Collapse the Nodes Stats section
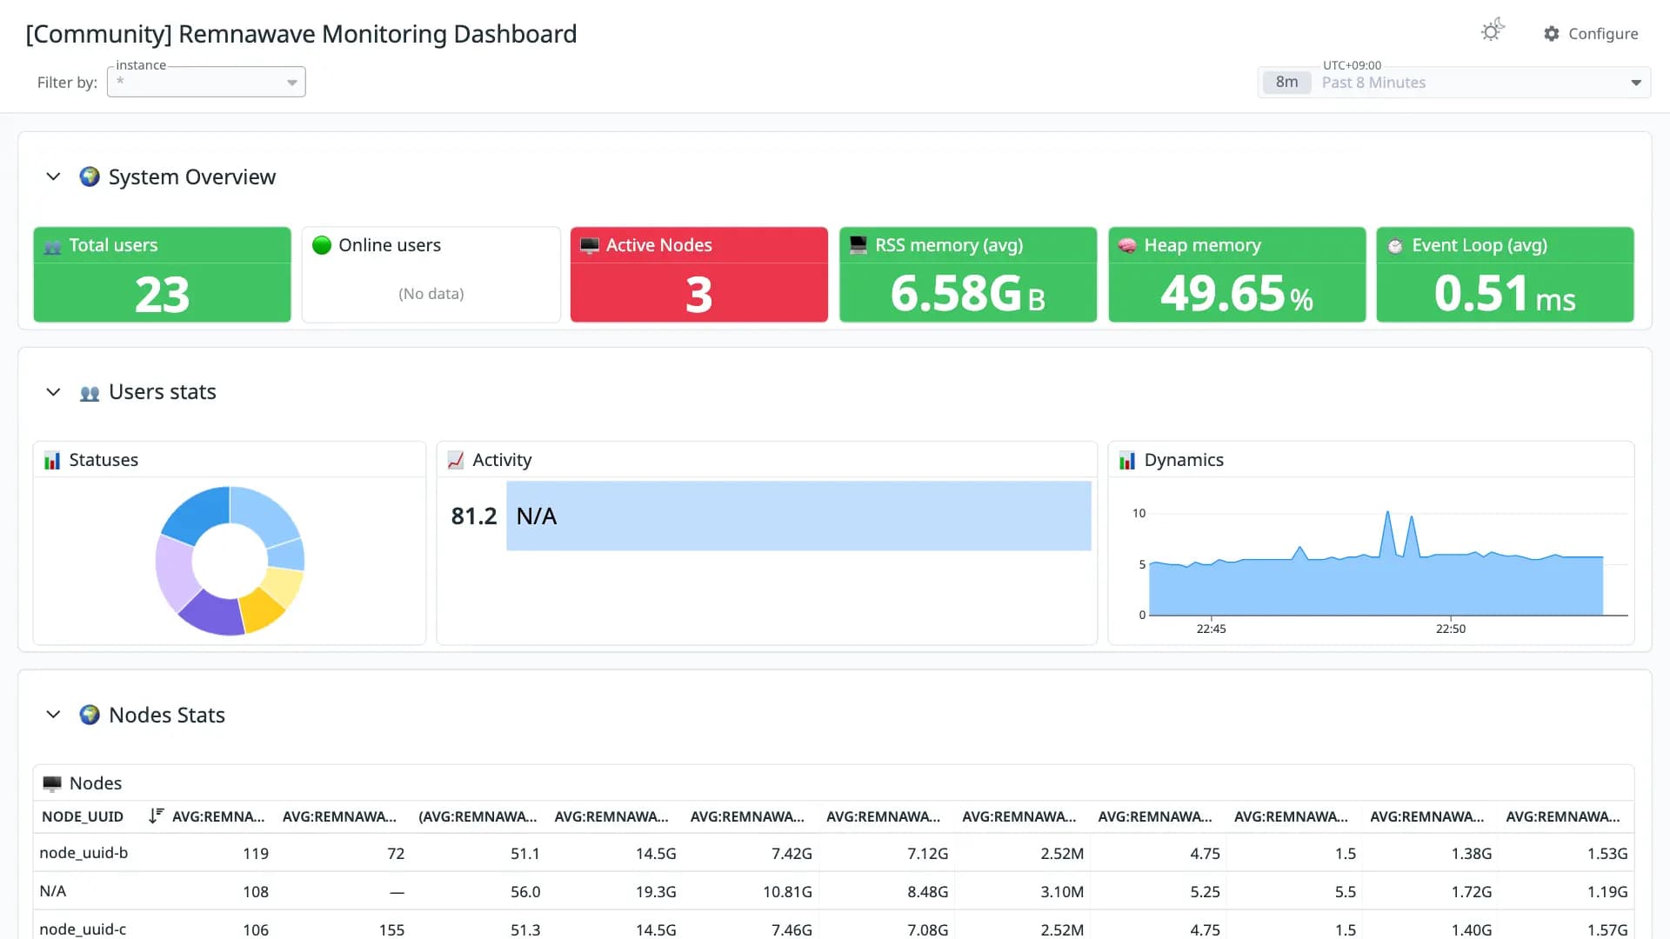 pos(53,715)
